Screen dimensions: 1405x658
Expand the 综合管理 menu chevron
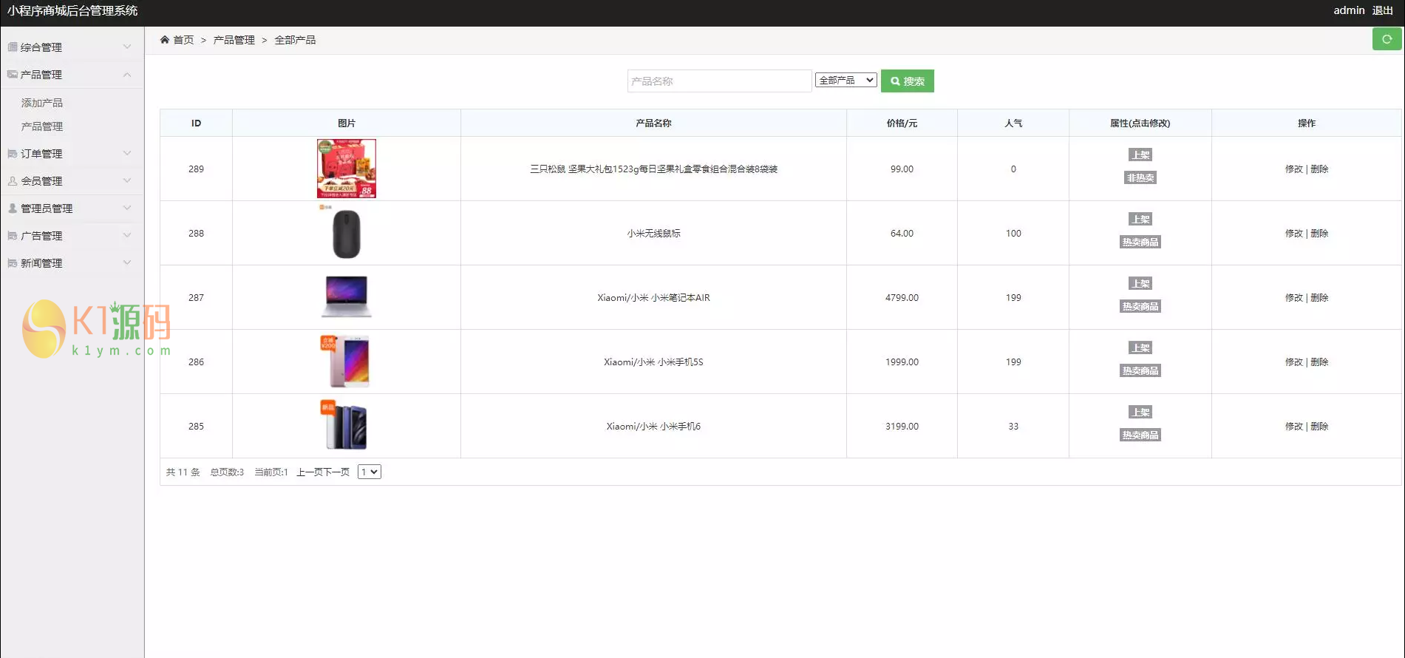coord(127,47)
